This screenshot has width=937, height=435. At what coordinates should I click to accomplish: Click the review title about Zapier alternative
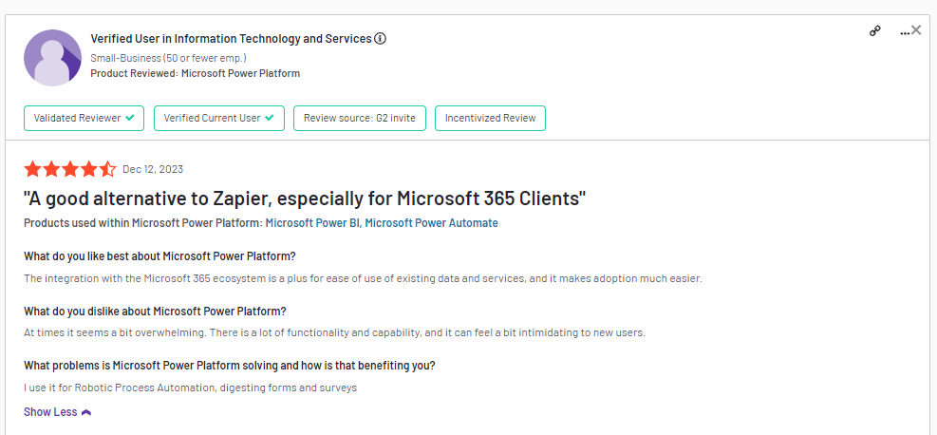click(x=305, y=198)
